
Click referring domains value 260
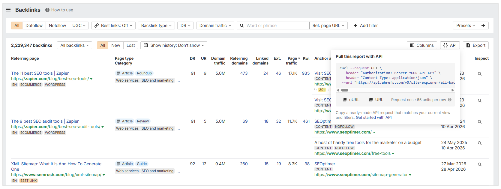(244, 164)
